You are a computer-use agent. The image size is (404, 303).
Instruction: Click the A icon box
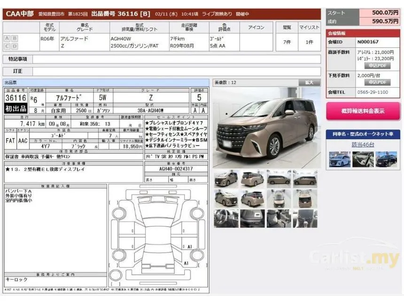coord(7,39)
